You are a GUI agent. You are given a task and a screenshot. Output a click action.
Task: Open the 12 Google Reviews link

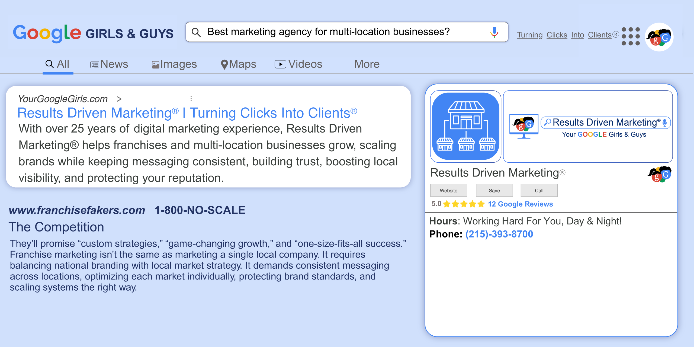[520, 204]
